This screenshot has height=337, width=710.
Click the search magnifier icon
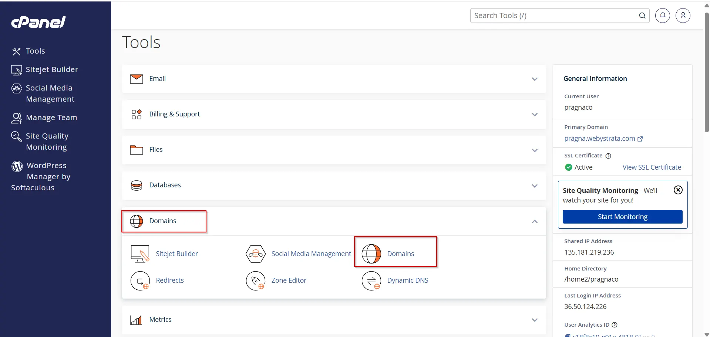(642, 16)
